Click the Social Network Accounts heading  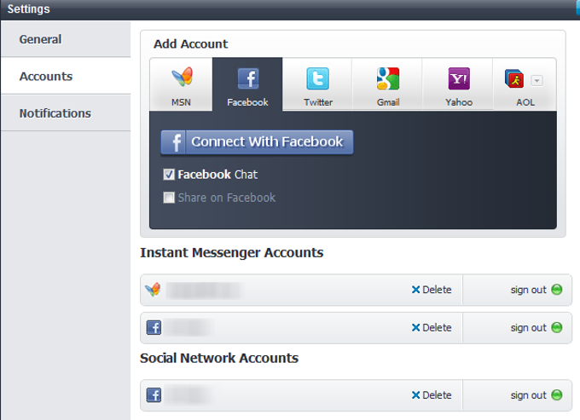tap(219, 358)
